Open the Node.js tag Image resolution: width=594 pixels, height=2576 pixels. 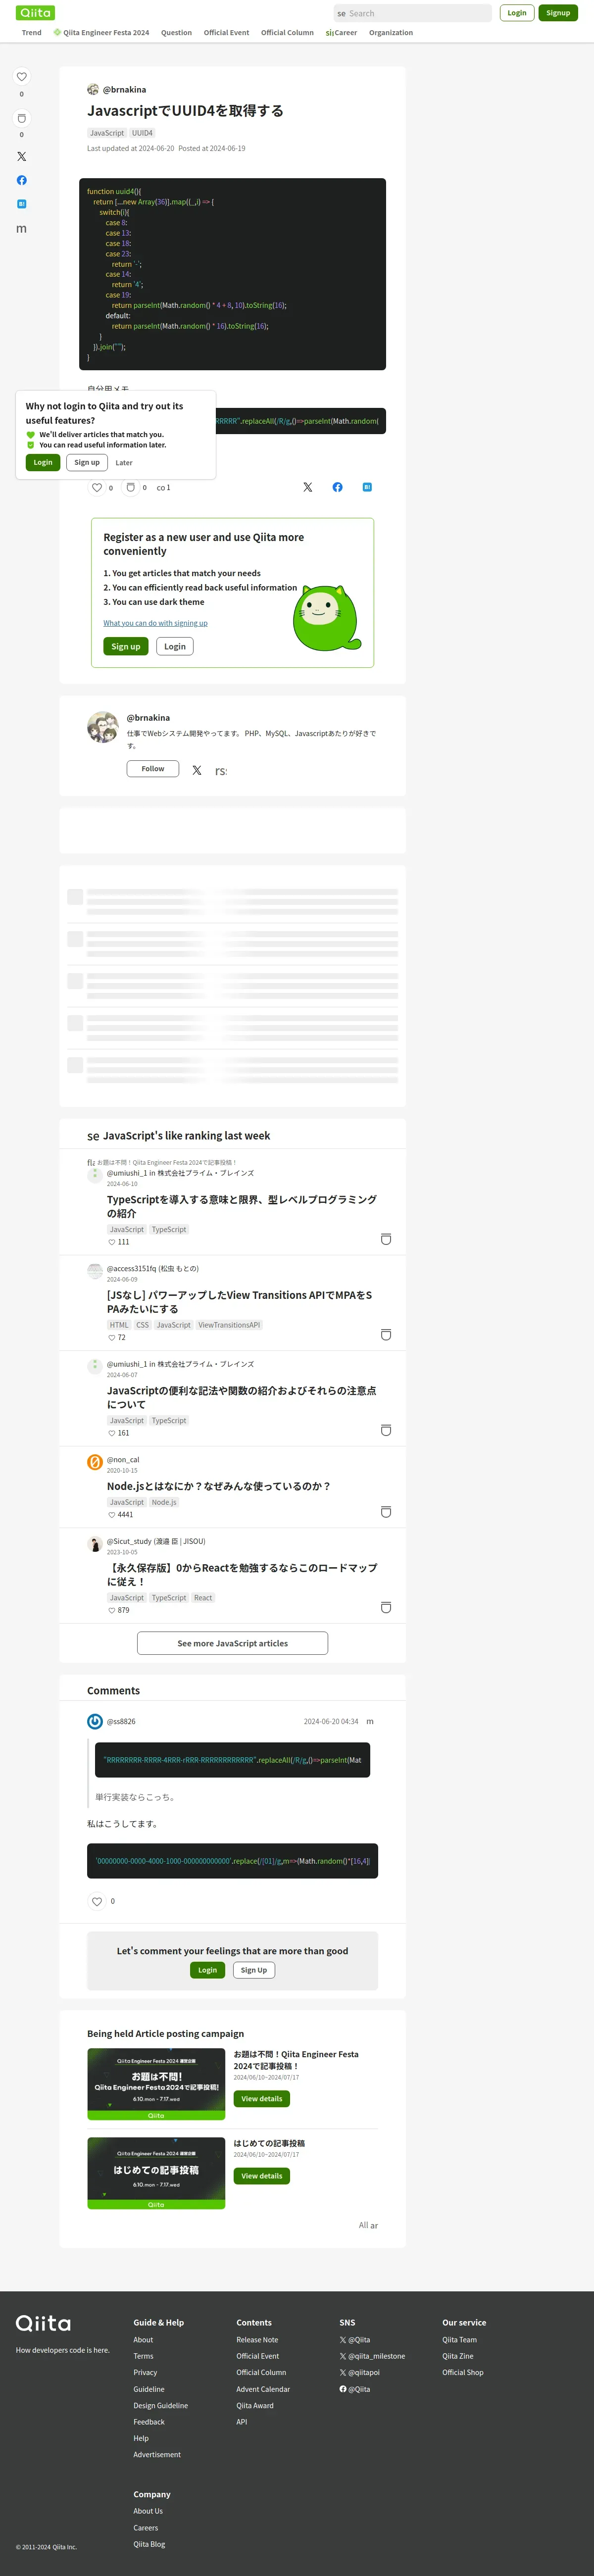point(164,1502)
